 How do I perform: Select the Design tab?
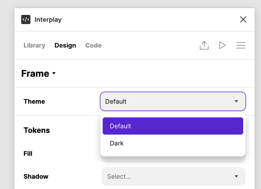click(x=65, y=45)
